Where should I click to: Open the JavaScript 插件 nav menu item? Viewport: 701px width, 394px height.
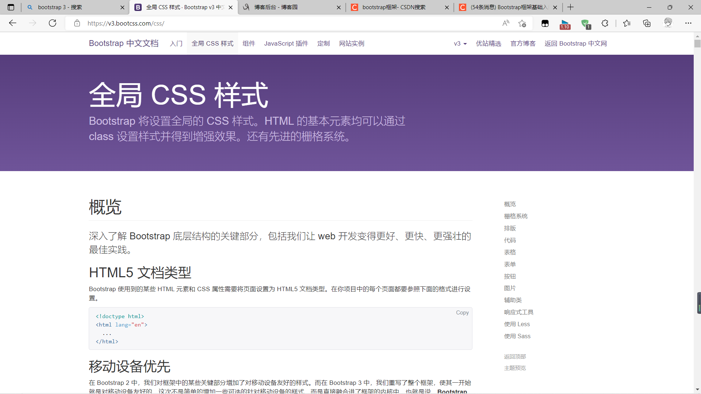286,44
